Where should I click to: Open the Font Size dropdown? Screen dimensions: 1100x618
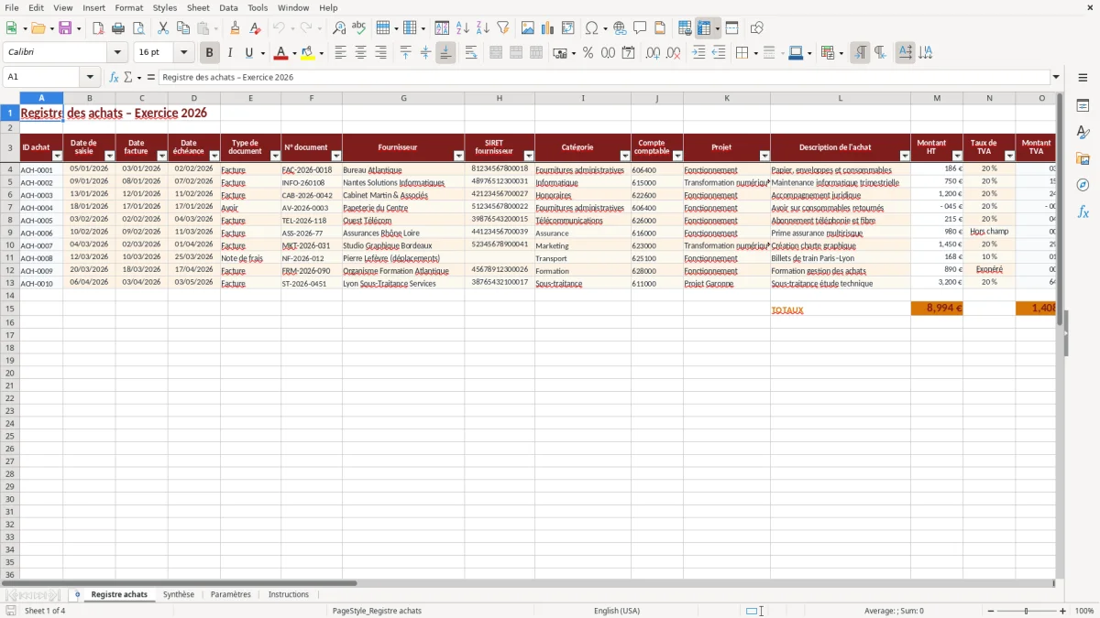click(183, 53)
